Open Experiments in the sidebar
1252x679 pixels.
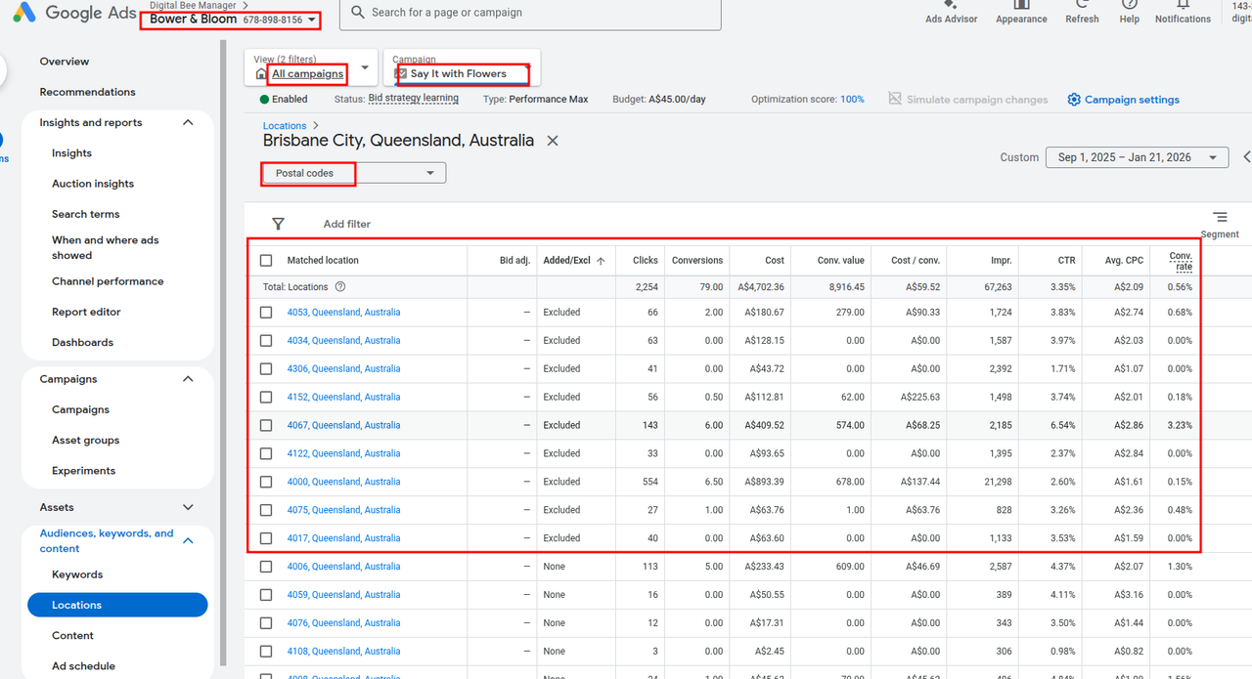point(83,470)
